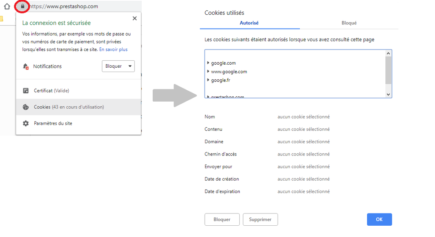This screenshot has width=435, height=237.
Task: Open the Notifications Bloquer dropdown
Action: [118, 66]
